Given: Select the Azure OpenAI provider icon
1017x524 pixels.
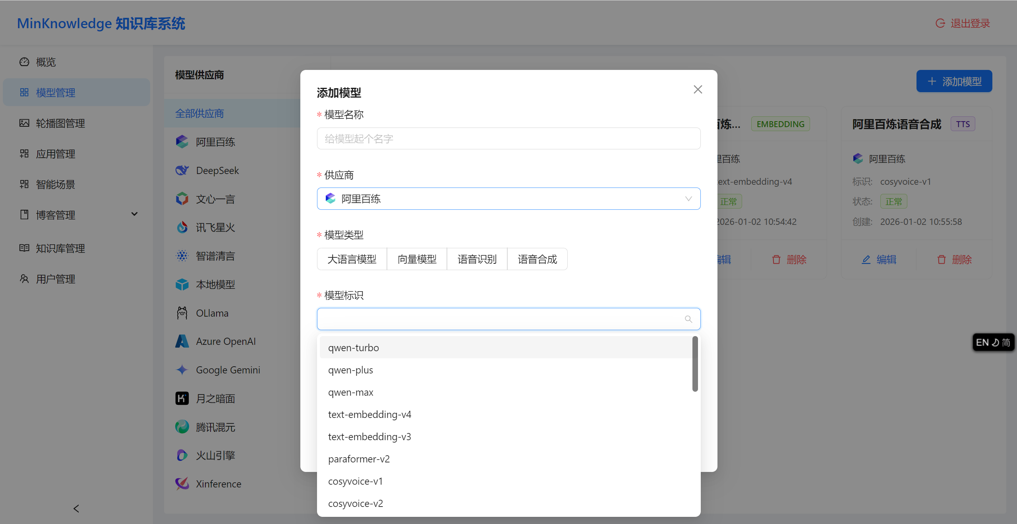Looking at the screenshot, I should pyautogui.click(x=182, y=341).
